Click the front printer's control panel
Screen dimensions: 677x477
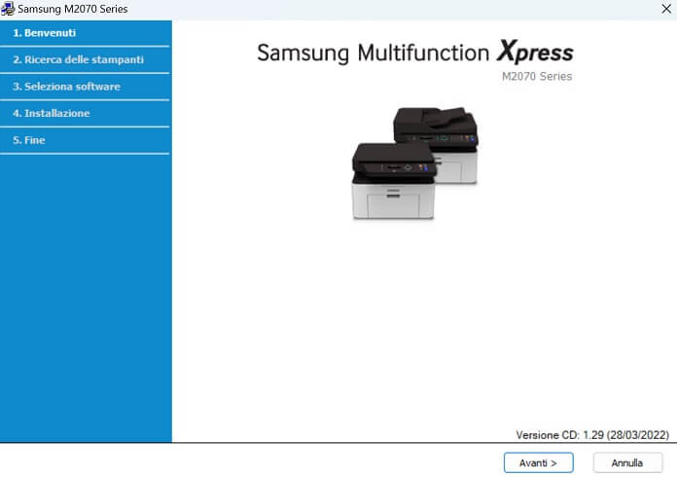click(399, 168)
